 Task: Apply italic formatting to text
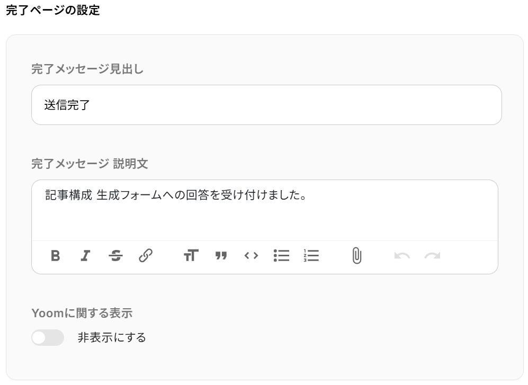point(86,256)
